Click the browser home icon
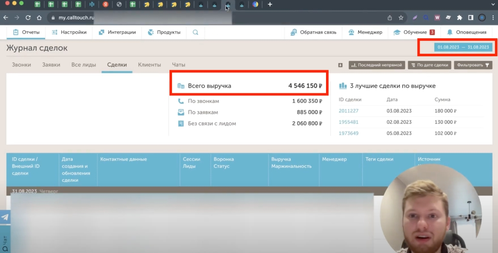 39,18
